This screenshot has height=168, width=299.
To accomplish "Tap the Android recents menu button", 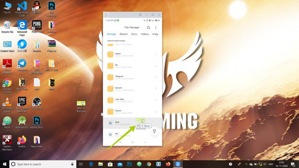I will pos(120,142).
